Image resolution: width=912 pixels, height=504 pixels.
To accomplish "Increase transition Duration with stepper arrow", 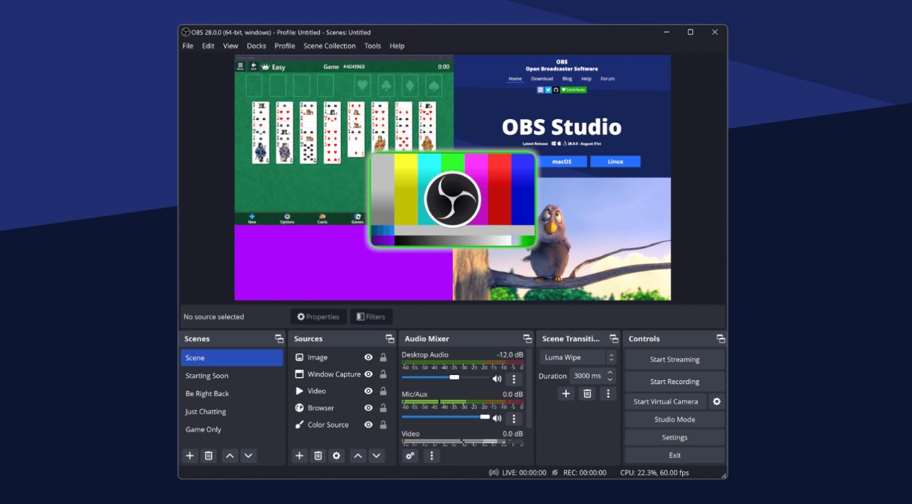I will 610,372.
